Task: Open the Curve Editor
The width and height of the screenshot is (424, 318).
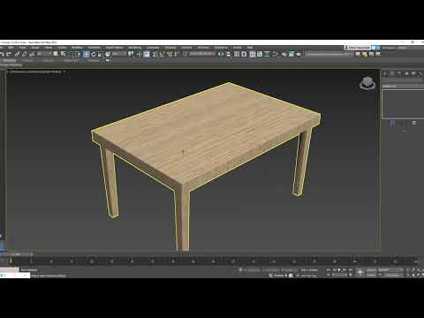Action: point(260,54)
